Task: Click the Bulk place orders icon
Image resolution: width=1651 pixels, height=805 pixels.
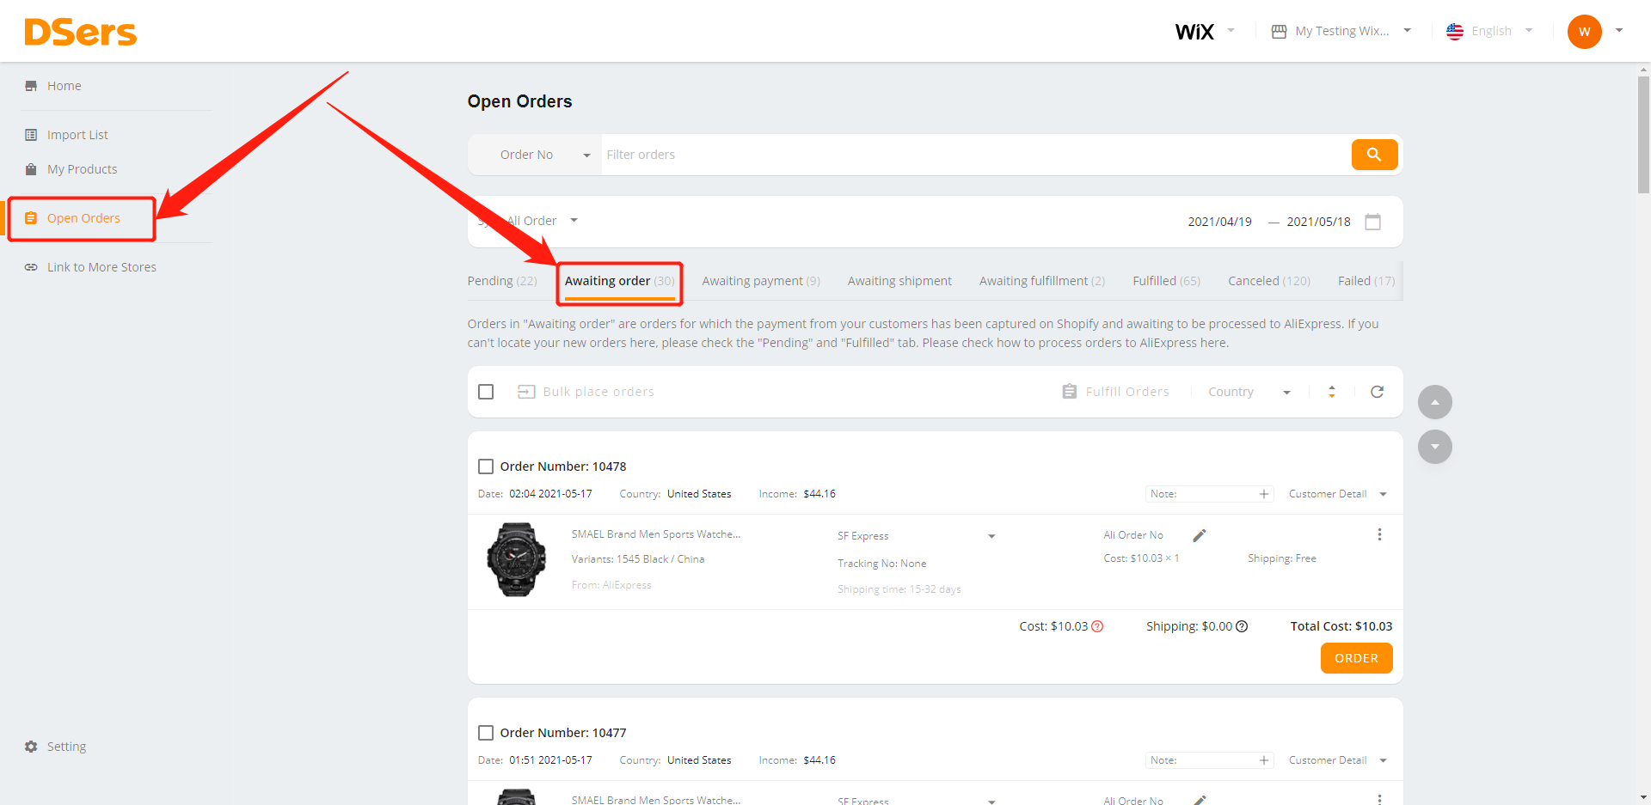Action: [x=526, y=392]
